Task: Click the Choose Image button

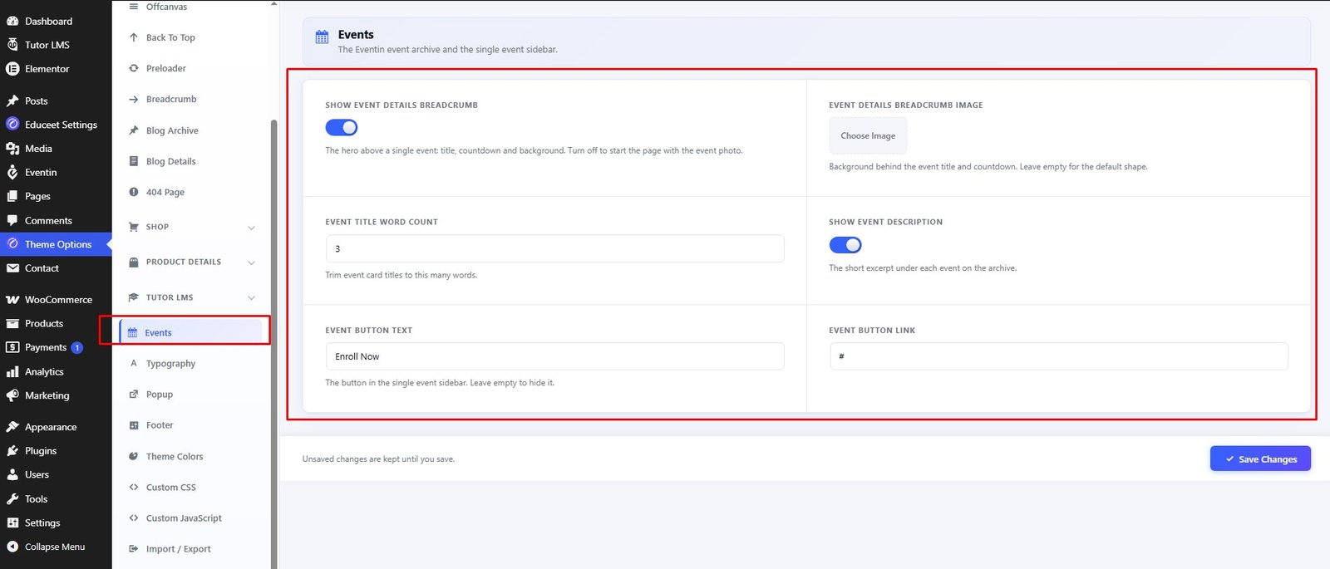Action: [x=868, y=135]
